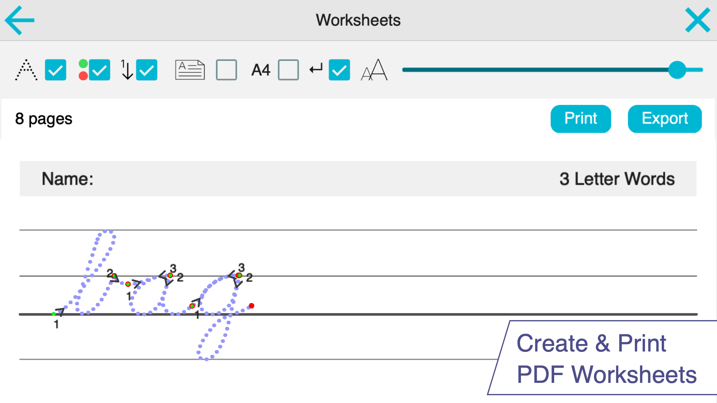
Task: Click the dotted letter A tracing icon
Action: (26, 70)
